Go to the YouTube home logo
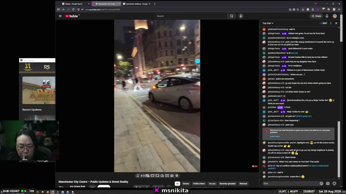 click(x=72, y=16)
